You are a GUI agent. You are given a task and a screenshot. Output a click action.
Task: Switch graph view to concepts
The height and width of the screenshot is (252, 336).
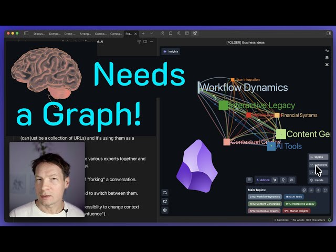[319, 165]
